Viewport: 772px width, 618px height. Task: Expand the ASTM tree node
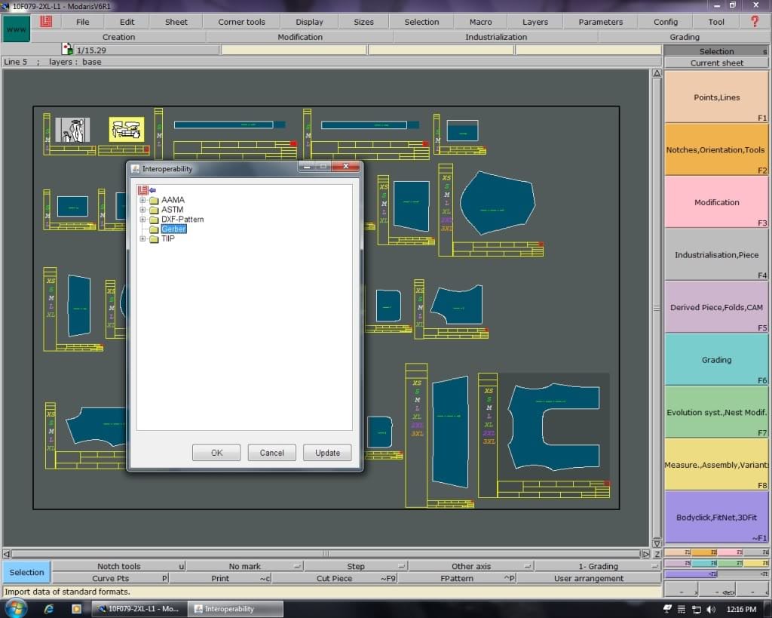[142, 210]
